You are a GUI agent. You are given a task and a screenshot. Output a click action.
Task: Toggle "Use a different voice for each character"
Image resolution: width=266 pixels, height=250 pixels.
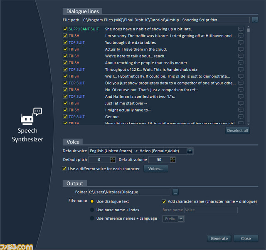64,168
